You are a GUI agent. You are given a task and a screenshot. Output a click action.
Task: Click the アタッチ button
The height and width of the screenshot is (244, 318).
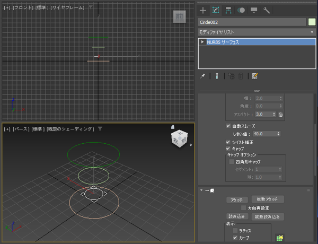tap(237, 200)
